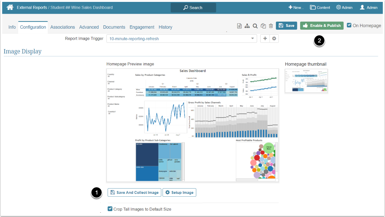Screen dimensions: 385x217
Task: Select the Configuration tab
Action: point(33,27)
